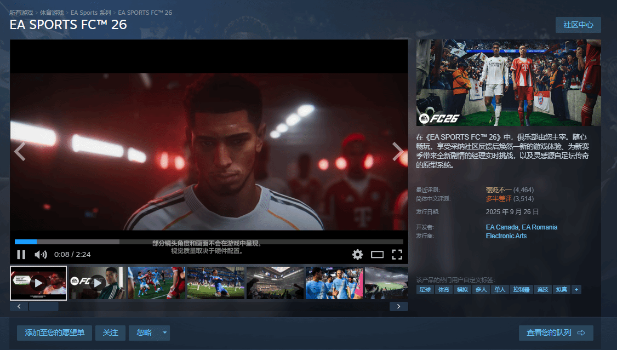Viewport: 617px width, 350px height.
Task: Click the 忽略 button
Action: [x=144, y=333]
